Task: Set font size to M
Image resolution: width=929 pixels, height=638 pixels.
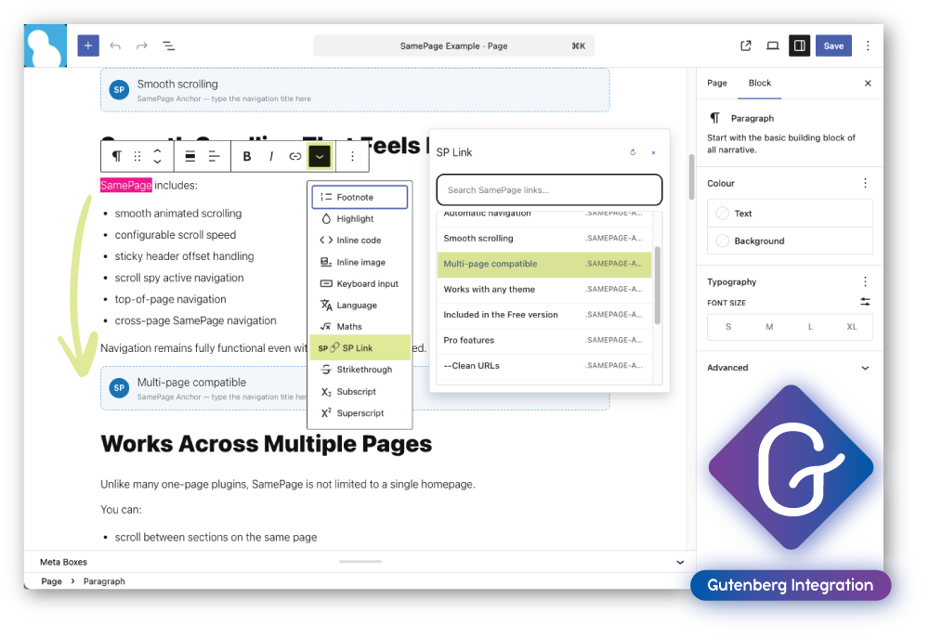Action: pyautogui.click(x=769, y=326)
